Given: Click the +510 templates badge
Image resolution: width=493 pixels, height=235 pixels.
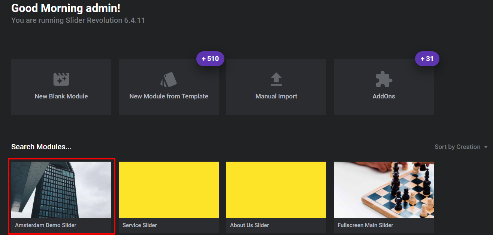Looking at the screenshot, I should (210, 59).
